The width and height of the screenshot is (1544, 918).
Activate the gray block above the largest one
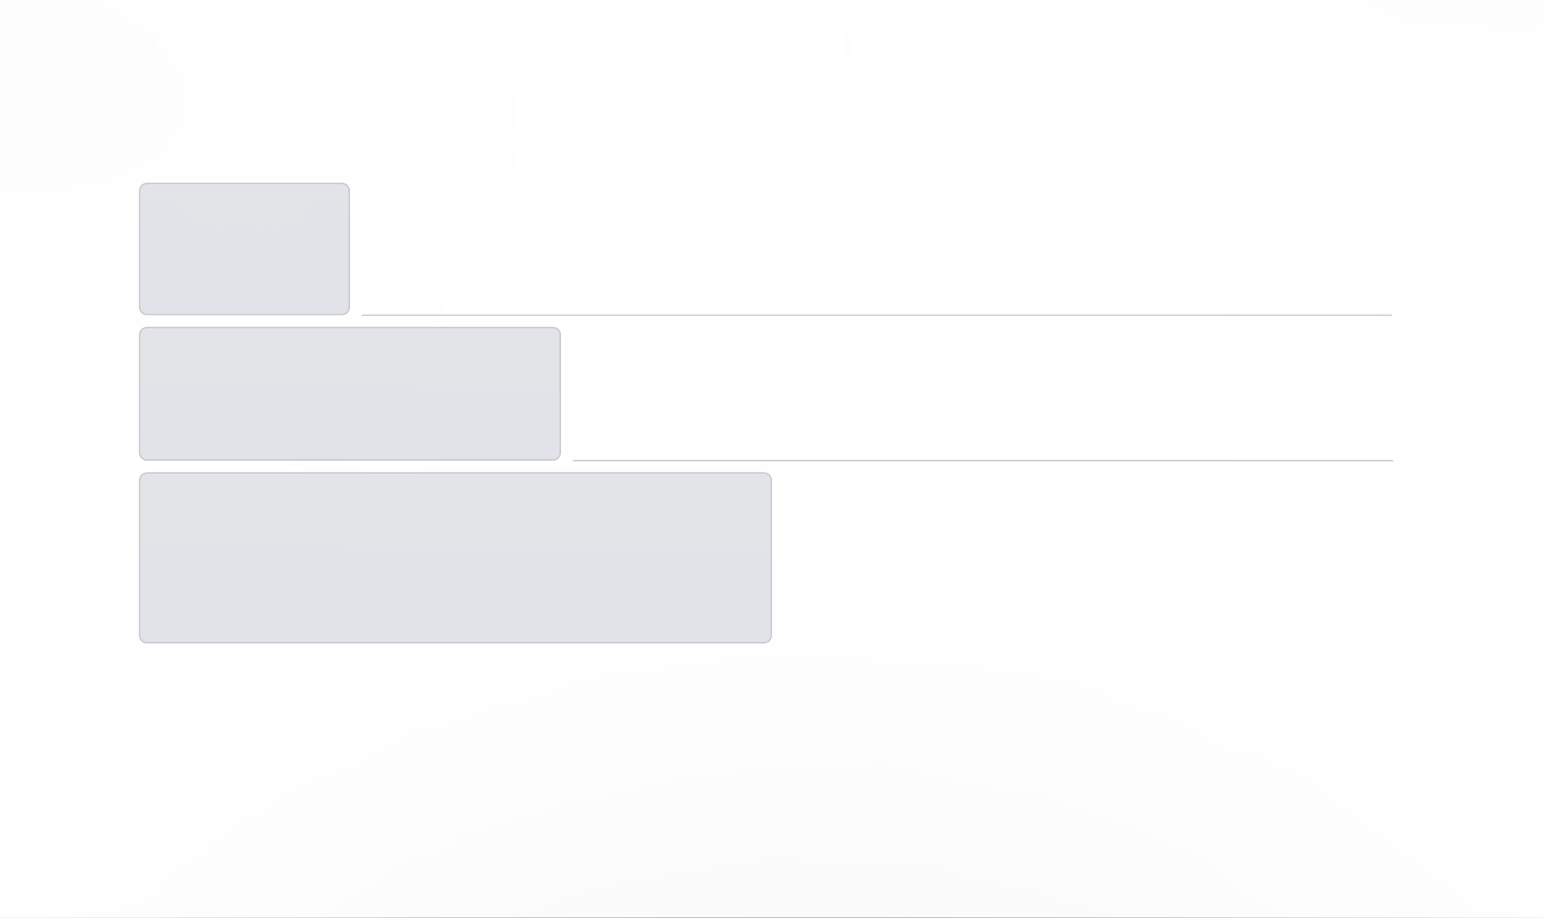click(x=350, y=394)
